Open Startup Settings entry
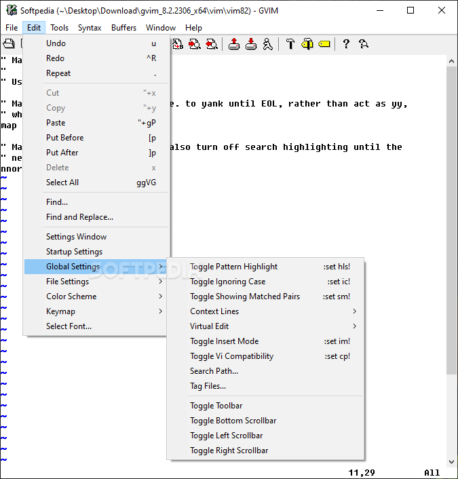 pos(96,252)
